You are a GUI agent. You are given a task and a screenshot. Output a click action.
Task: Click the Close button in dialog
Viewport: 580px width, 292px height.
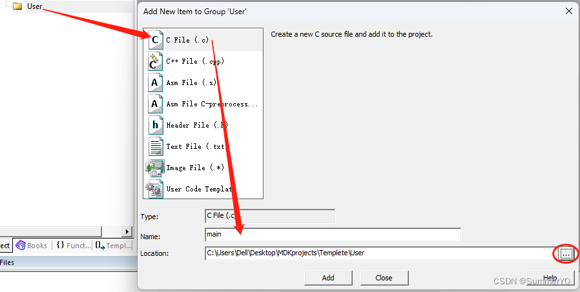pyautogui.click(x=384, y=278)
